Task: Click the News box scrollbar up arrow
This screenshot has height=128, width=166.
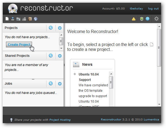Action: point(111,74)
